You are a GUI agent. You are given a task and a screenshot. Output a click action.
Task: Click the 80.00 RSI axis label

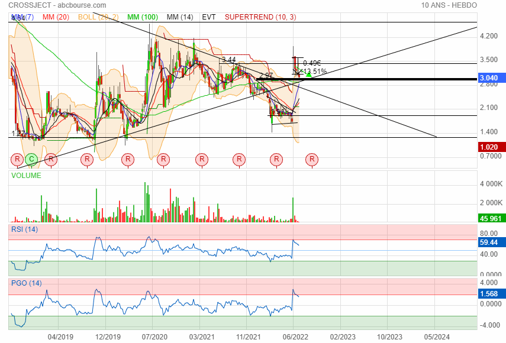coord(489,234)
